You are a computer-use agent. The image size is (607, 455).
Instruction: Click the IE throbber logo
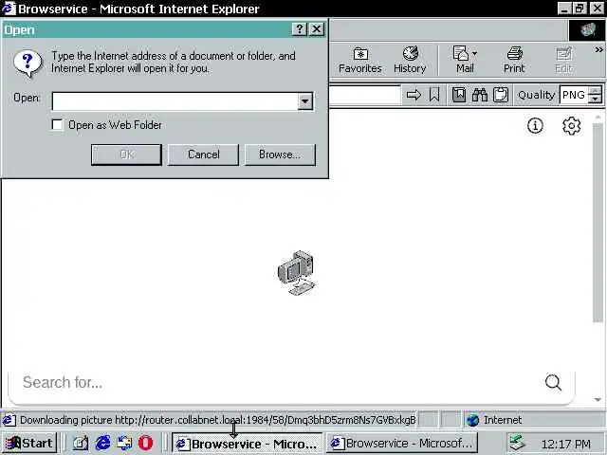[x=587, y=29]
